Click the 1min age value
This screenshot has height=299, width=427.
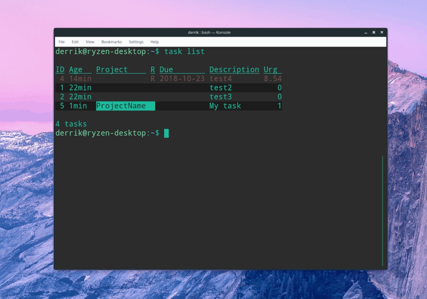[x=78, y=106]
